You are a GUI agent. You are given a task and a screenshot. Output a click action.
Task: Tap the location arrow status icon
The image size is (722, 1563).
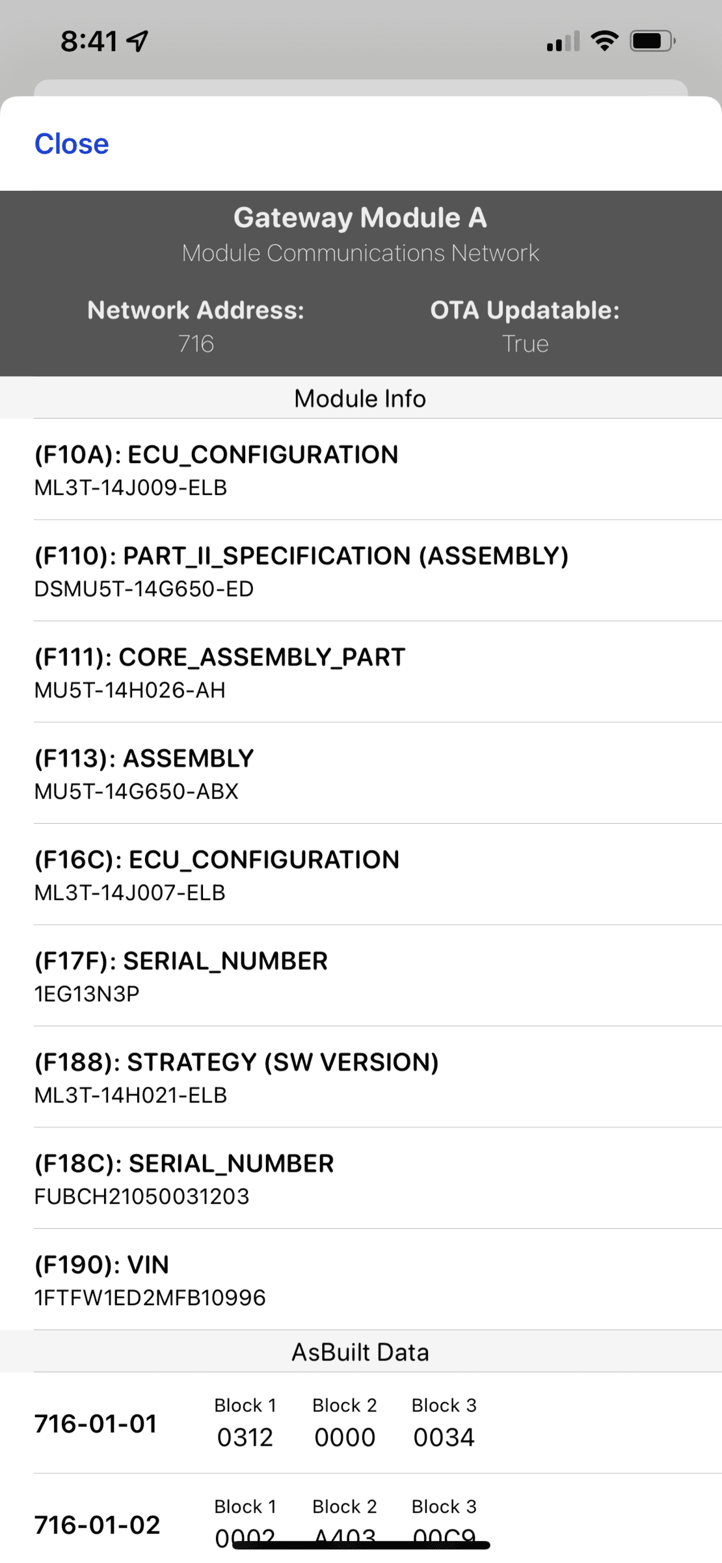pos(138,41)
